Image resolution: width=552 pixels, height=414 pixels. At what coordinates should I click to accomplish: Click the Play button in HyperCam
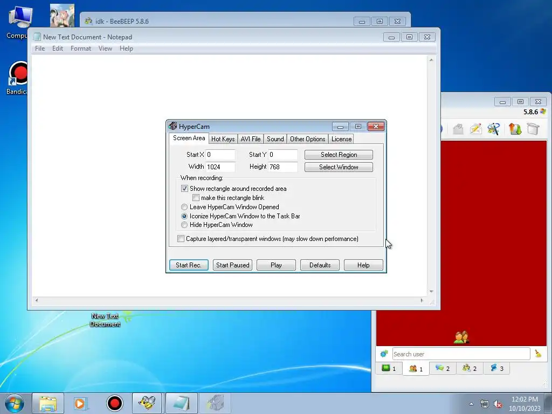276,265
